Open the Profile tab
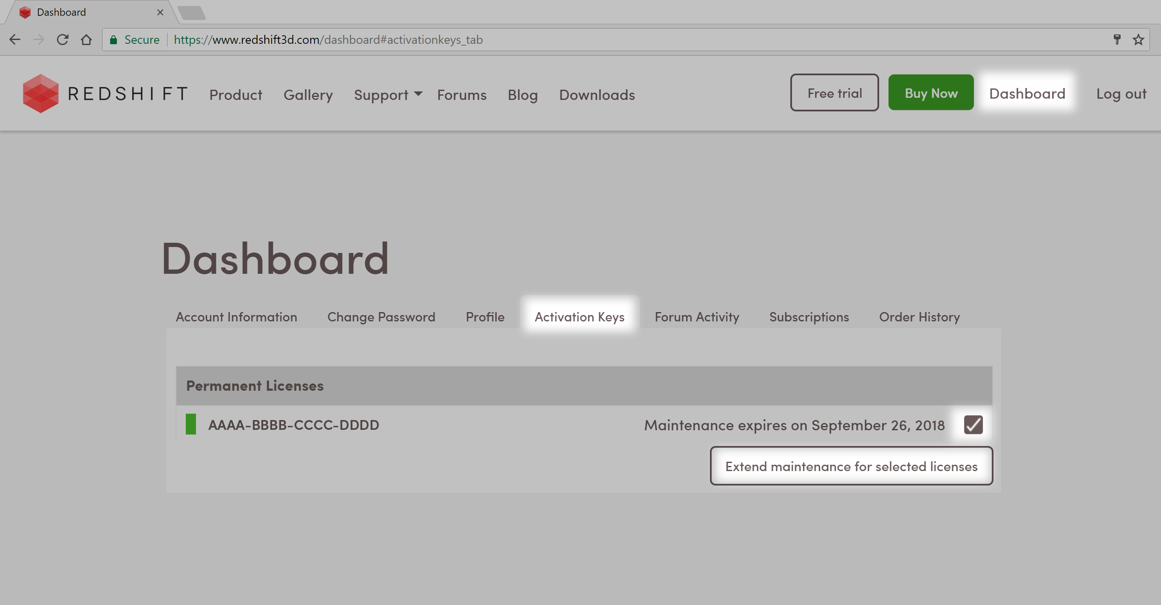 point(485,317)
